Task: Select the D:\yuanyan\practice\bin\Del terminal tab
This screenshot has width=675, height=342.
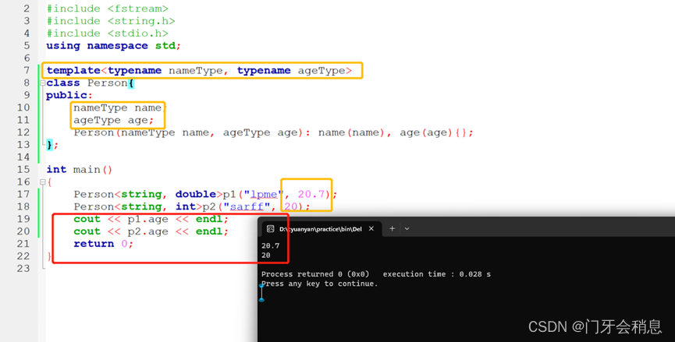Action: pos(322,229)
